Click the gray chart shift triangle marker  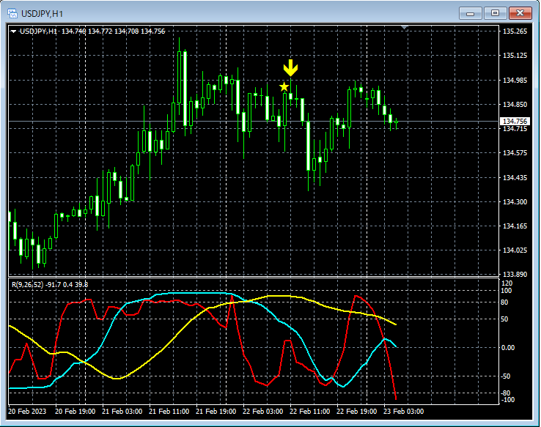coord(405,27)
